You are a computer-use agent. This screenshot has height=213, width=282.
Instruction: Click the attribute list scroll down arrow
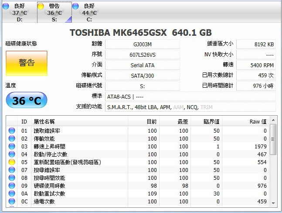[x=273, y=203]
